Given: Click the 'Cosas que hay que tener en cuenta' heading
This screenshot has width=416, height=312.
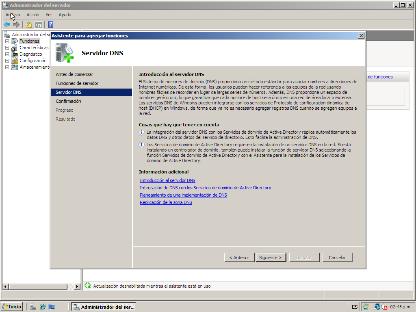Looking at the screenshot, I should click(x=179, y=125).
